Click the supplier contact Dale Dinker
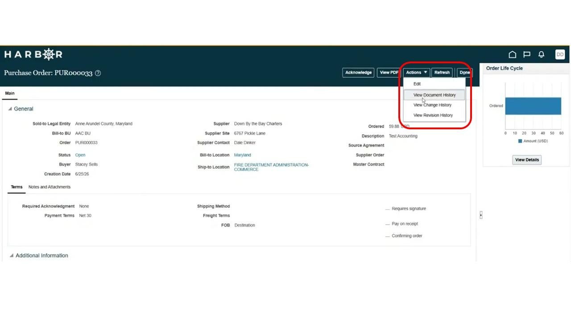This screenshot has width=571, height=321. click(245, 143)
